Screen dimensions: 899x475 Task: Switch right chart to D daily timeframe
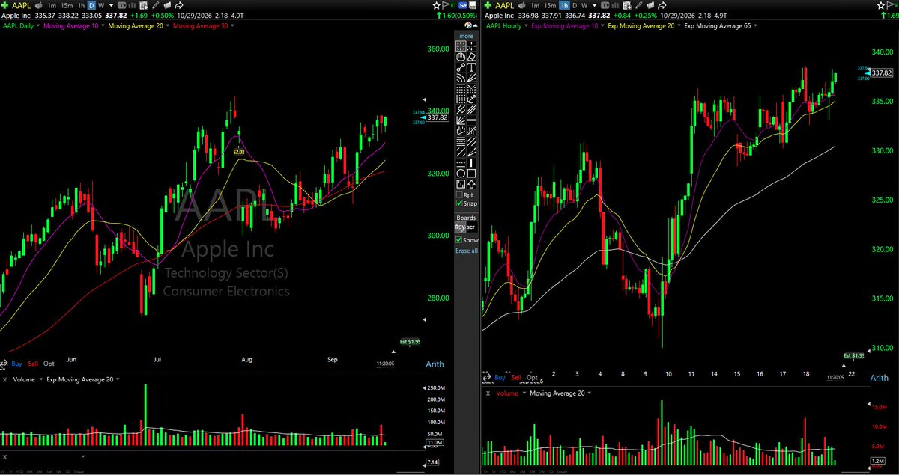(x=575, y=5)
